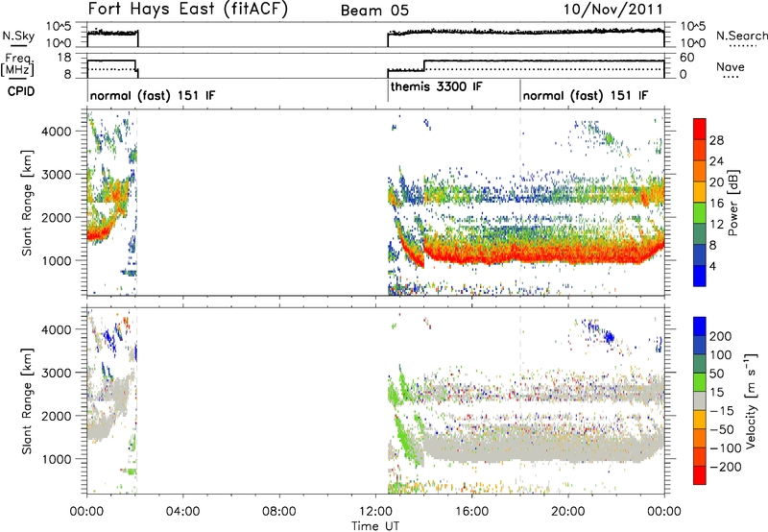The height and width of the screenshot is (532, 768).
Task: Click 'themis 3300 IF' CPID label
Action: [x=437, y=86]
